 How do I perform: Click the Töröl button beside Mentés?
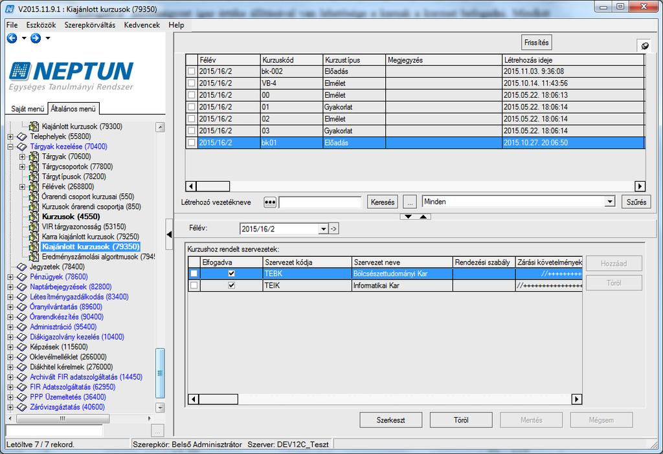(461, 420)
